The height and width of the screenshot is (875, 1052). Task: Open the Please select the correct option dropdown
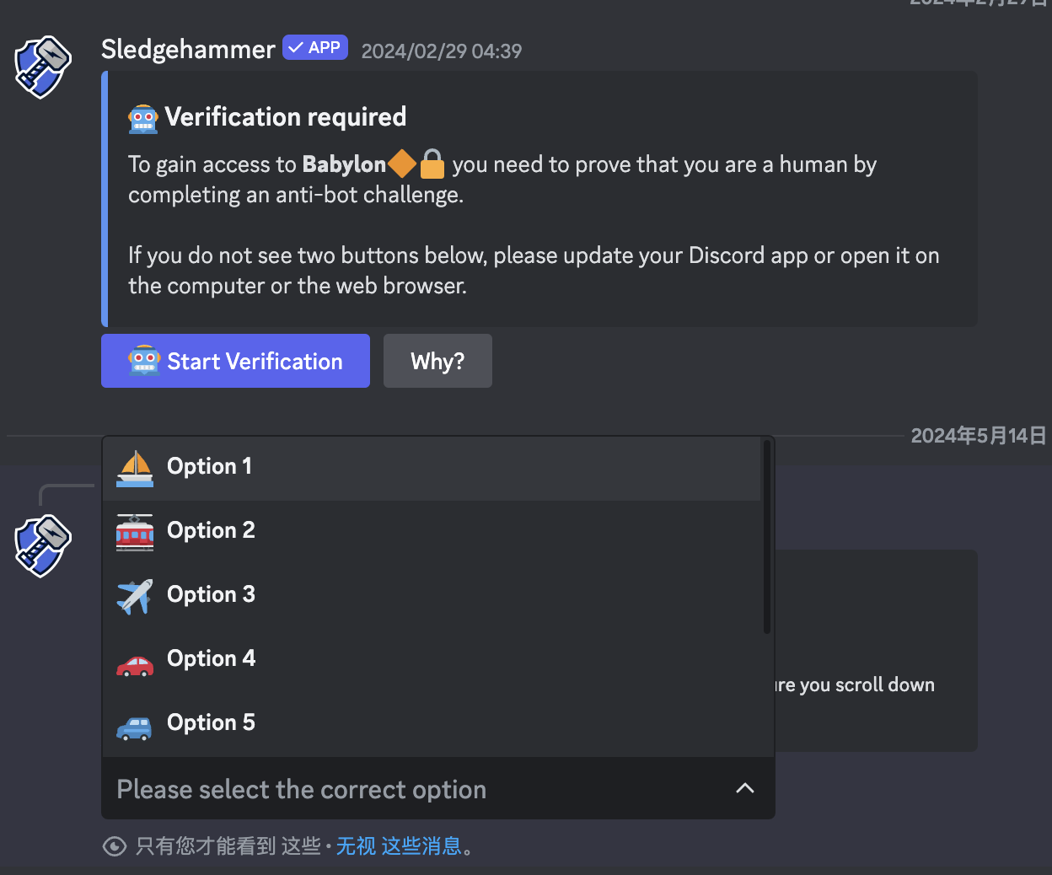click(x=301, y=789)
